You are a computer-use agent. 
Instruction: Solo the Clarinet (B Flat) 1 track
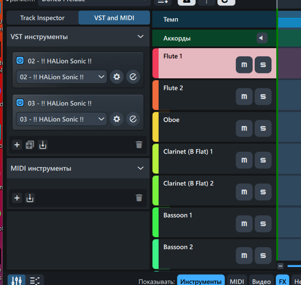263,160
